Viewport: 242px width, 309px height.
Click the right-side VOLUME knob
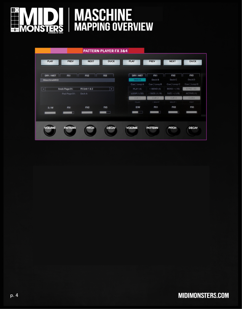tap(132, 130)
